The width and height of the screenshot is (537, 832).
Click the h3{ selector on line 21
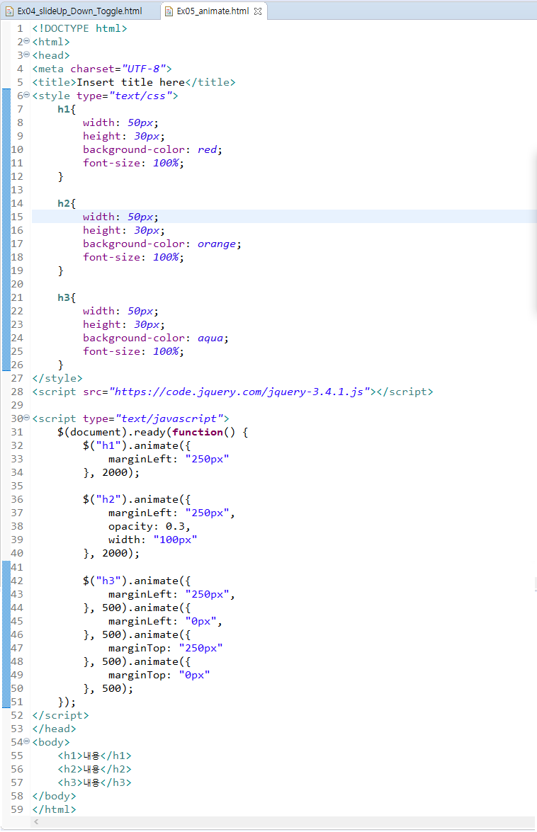(67, 297)
